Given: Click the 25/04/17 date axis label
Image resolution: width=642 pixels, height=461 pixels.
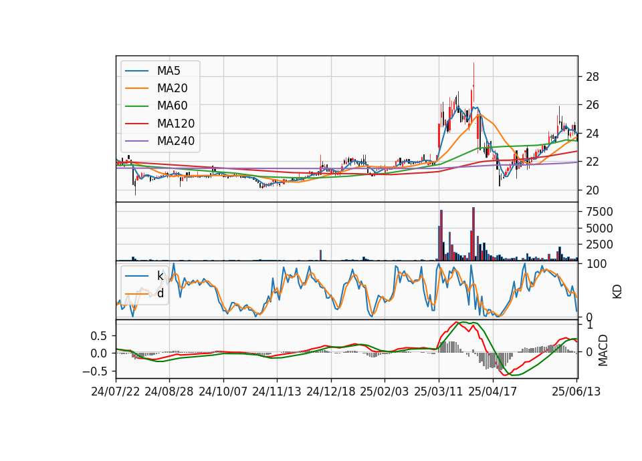Looking at the screenshot, I should (493, 392).
